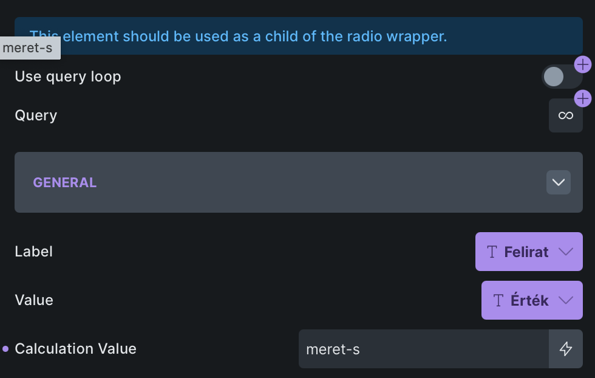Collapse the GENERAL section chevron
The height and width of the screenshot is (378, 595).
(x=558, y=182)
